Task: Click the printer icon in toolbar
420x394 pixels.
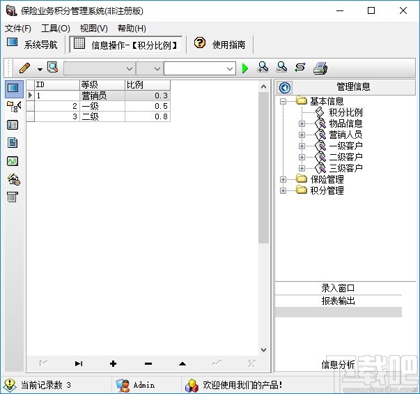Action: tap(320, 68)
